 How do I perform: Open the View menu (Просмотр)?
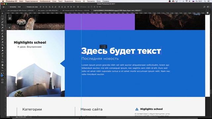[x=91, y=1]
